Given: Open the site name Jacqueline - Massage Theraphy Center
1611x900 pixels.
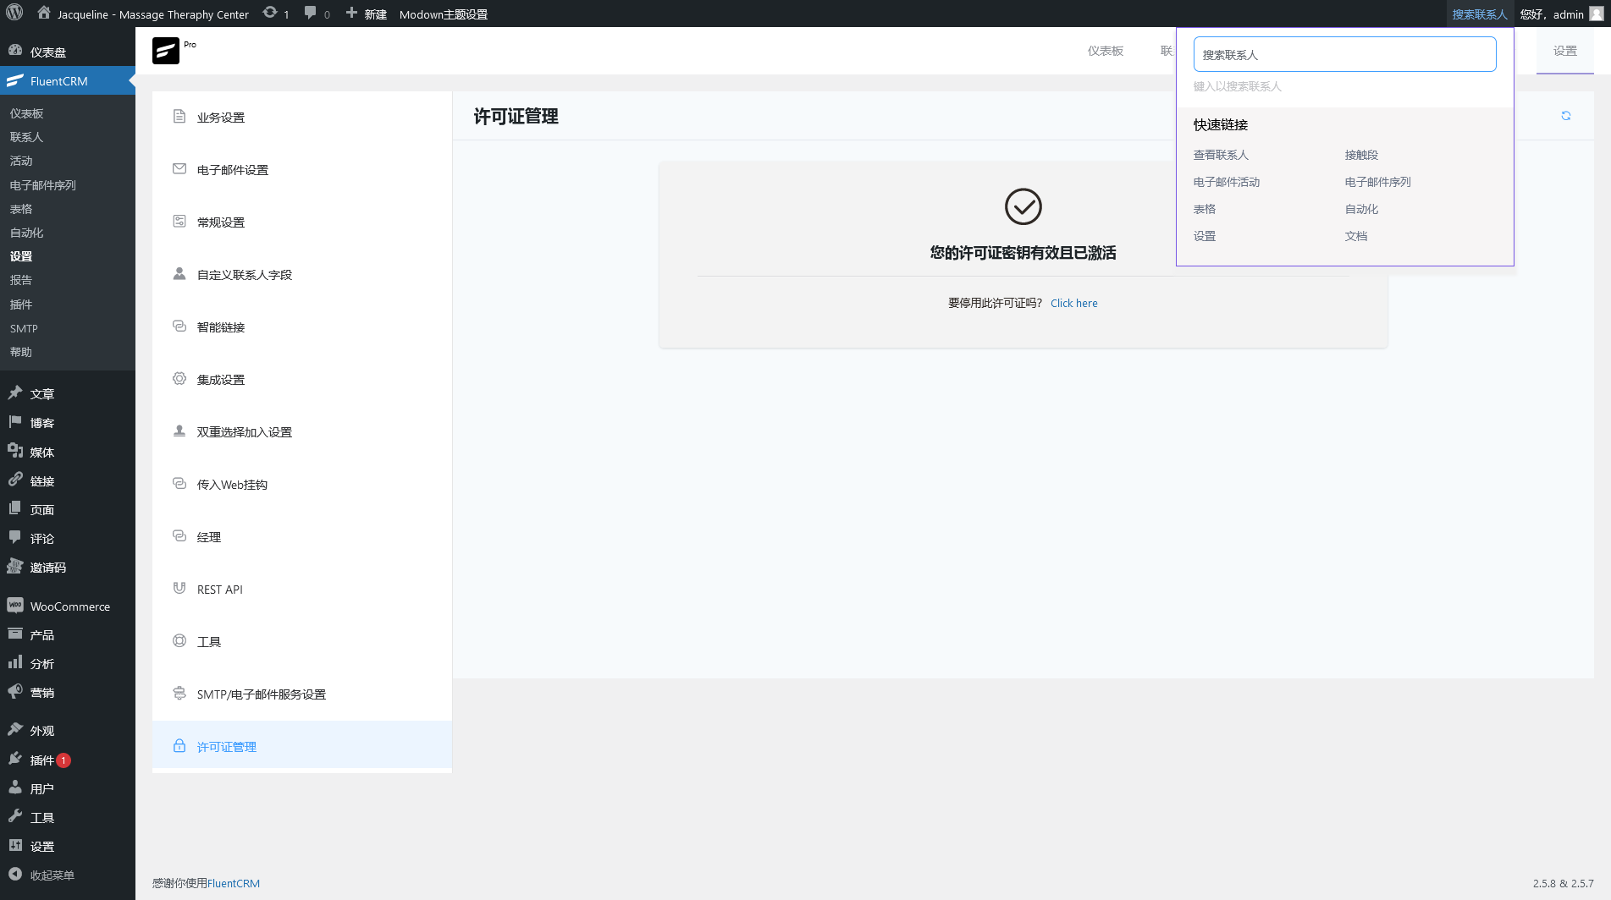Looking at the screenshot, I should pyautogui.click(x=143, y=14).
